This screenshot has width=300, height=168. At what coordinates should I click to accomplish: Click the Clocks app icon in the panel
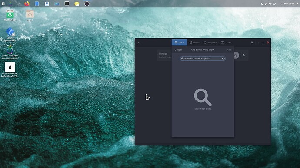(x=87, y=3)
